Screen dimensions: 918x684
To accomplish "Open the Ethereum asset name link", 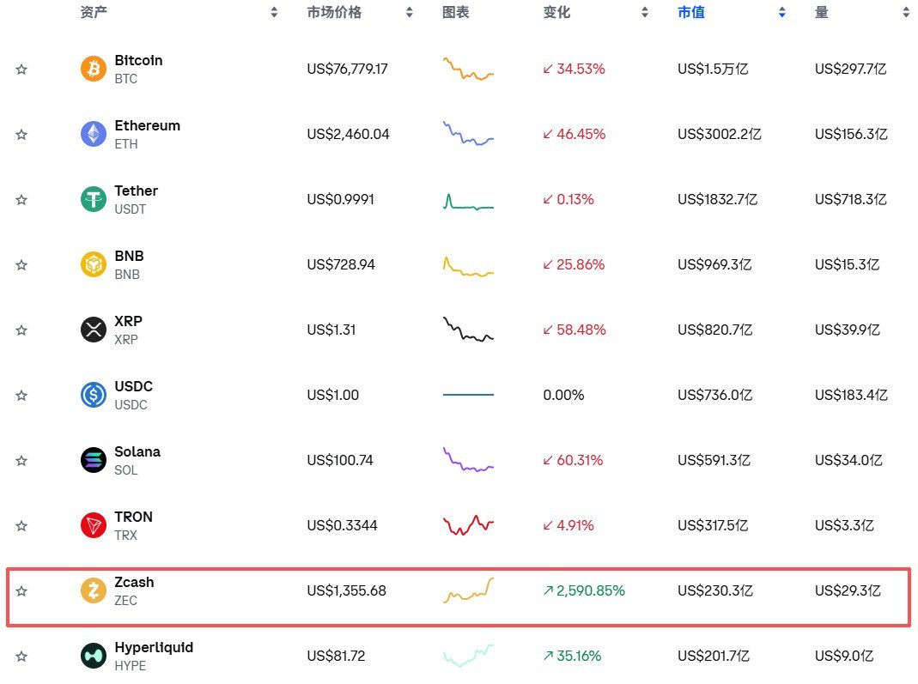I will tap(147, 126).
